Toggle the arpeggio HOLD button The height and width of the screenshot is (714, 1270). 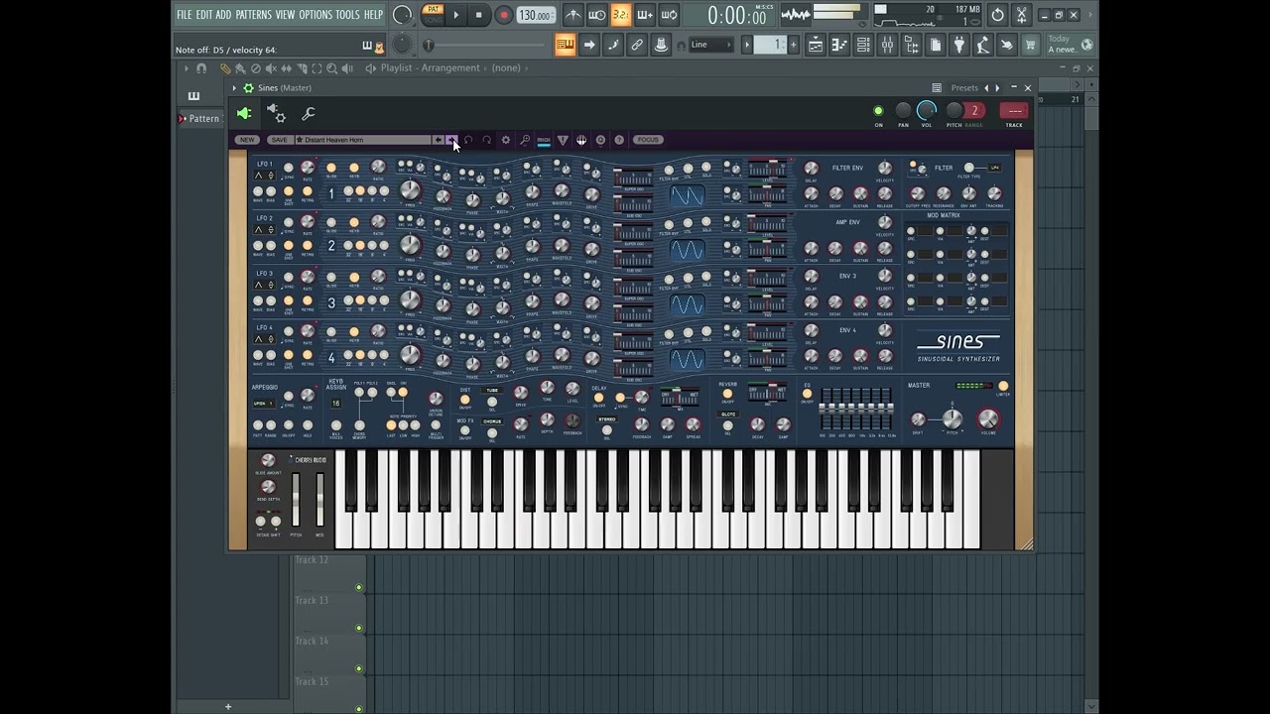click(308, 425)
